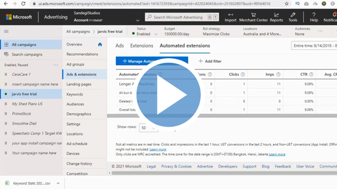Click the more options ellipsis near Audiences
The width and height of the screenshot is (337, 189).
point(320,31)
